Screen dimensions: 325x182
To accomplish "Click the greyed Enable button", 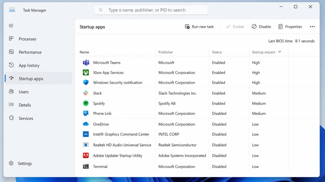I will 235,27.
